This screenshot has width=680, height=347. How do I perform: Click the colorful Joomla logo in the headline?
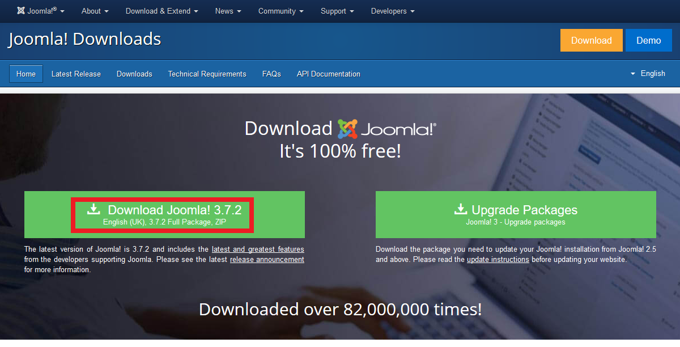[x=347, y=129]
